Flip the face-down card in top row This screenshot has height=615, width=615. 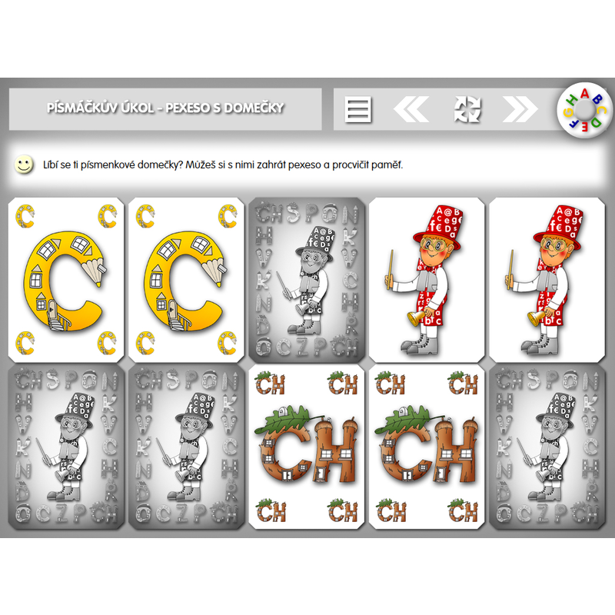(307, 280)
